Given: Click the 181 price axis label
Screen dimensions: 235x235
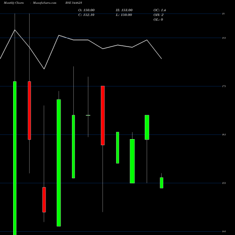Looking at the screenshot, I should tap(224, 38).
